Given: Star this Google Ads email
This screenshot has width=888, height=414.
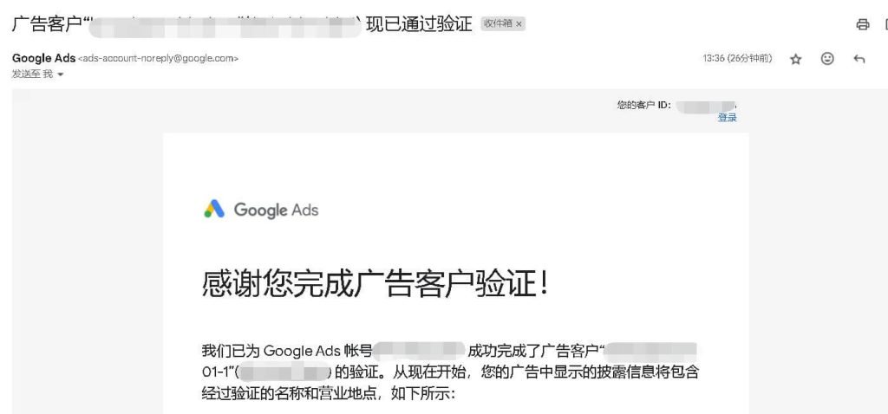Looking at the screenshot, I should (796, 59).
